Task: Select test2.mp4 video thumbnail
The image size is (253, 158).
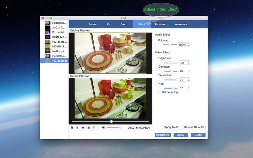Action: click(x=48, y=51)
